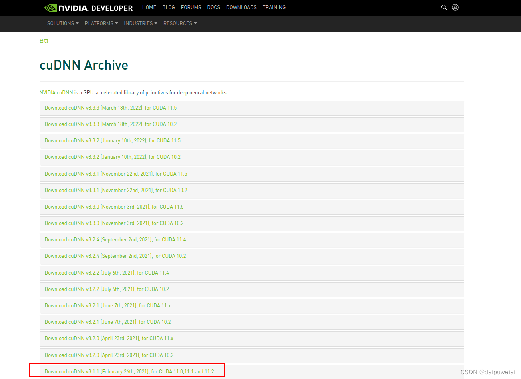Open TRAINING in the top bar
This screenshot has height=379, width=521.
click(x=274, y=7)
